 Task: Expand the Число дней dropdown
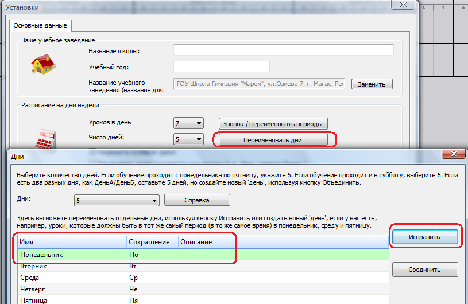click(x=188, y=139)
